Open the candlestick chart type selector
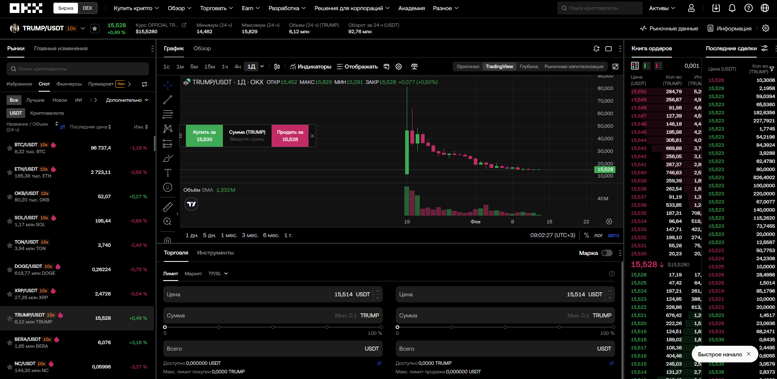This screenshot has width=777, height=379. [x=277, y=66]
